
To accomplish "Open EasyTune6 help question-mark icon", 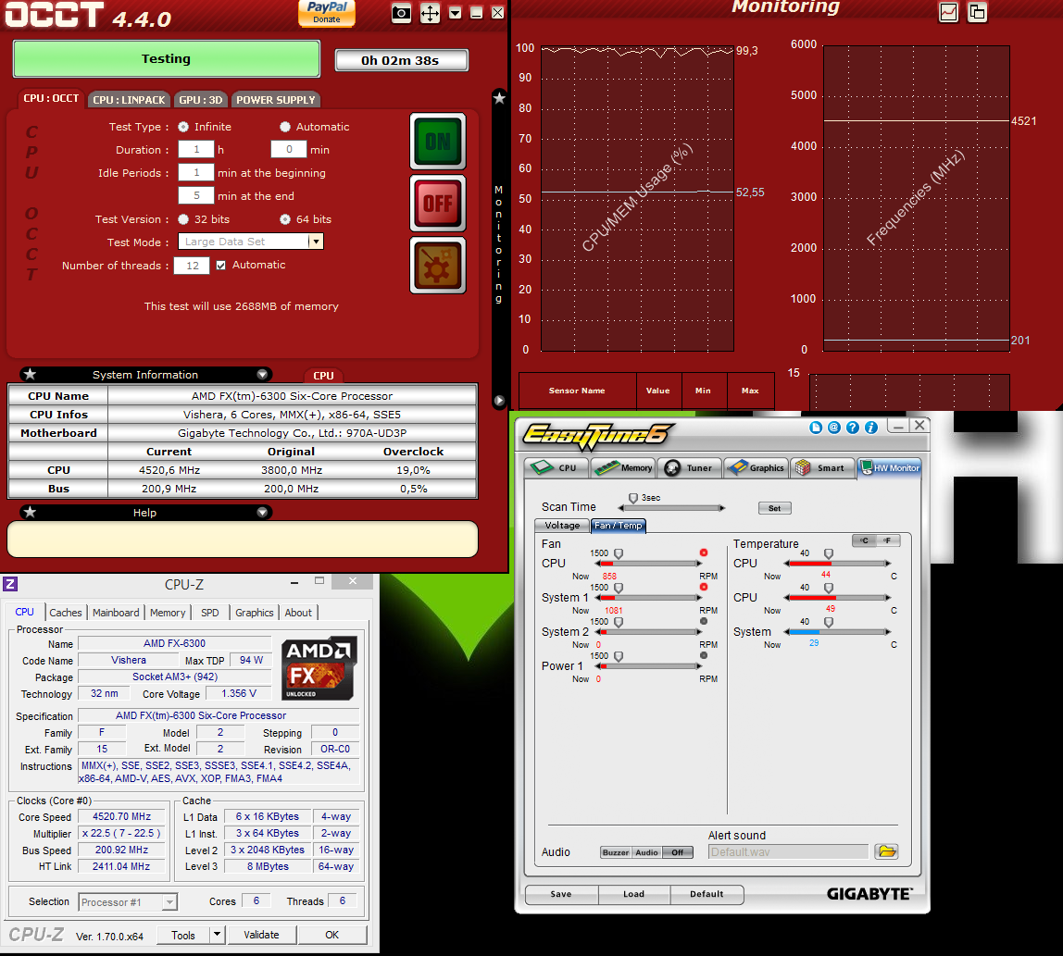I will [x=853, y=428].
